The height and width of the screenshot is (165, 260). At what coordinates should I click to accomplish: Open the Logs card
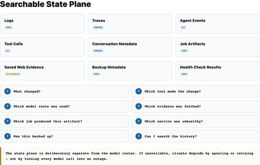[42, 24]
